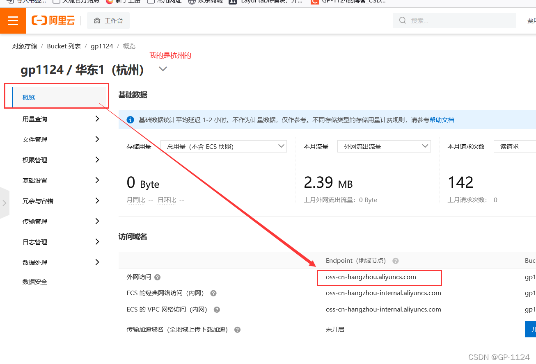Click the 访问域名 section heading
Screen dimensions: 536x364
133,237
